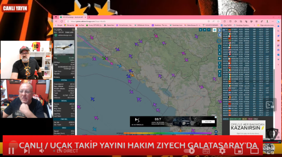Pause the live stream video
The height and width of the screenshot is (157, 282).
(11, 151)
